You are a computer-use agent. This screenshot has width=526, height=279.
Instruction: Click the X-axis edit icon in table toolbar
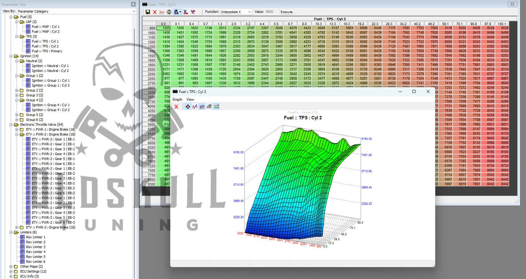coord(186,12)
